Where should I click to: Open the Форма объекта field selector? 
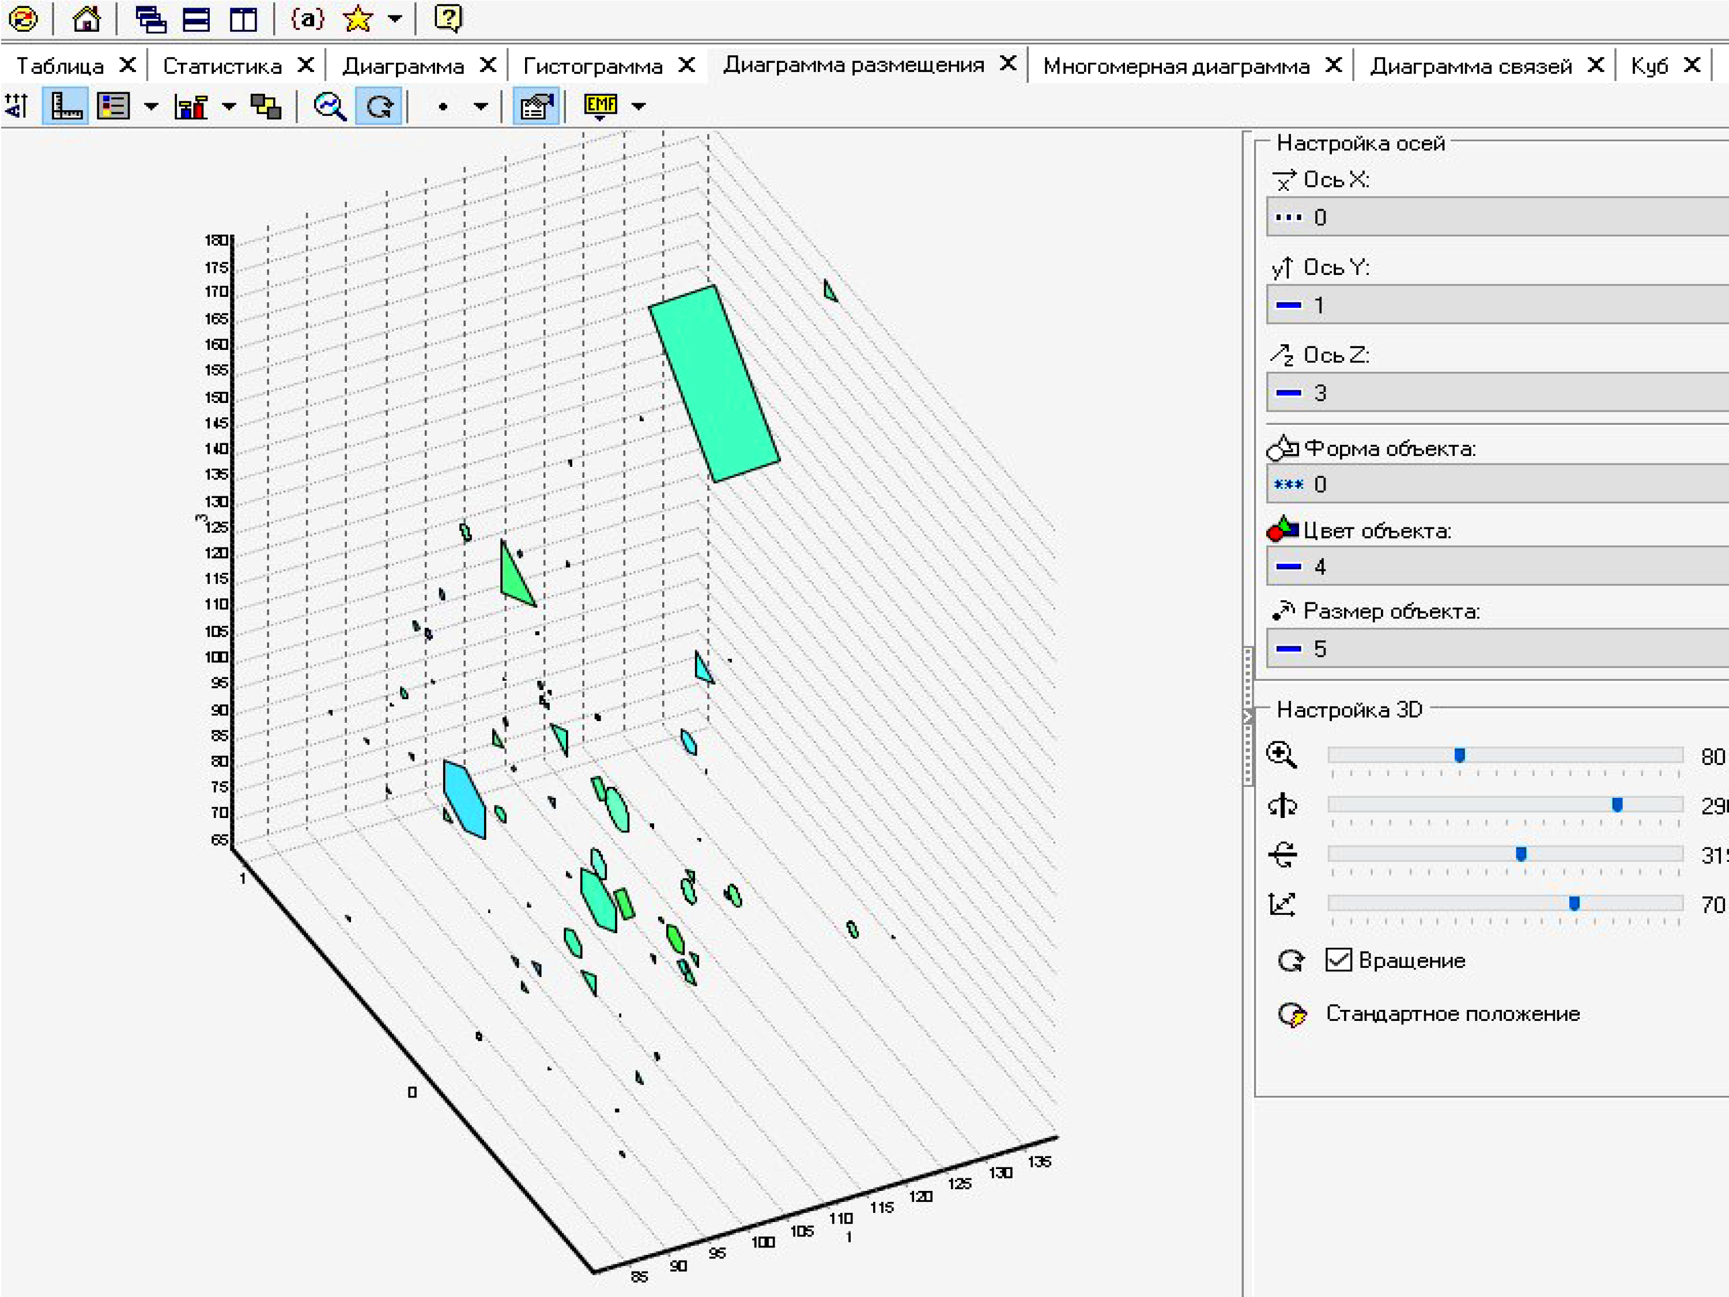1497,483
